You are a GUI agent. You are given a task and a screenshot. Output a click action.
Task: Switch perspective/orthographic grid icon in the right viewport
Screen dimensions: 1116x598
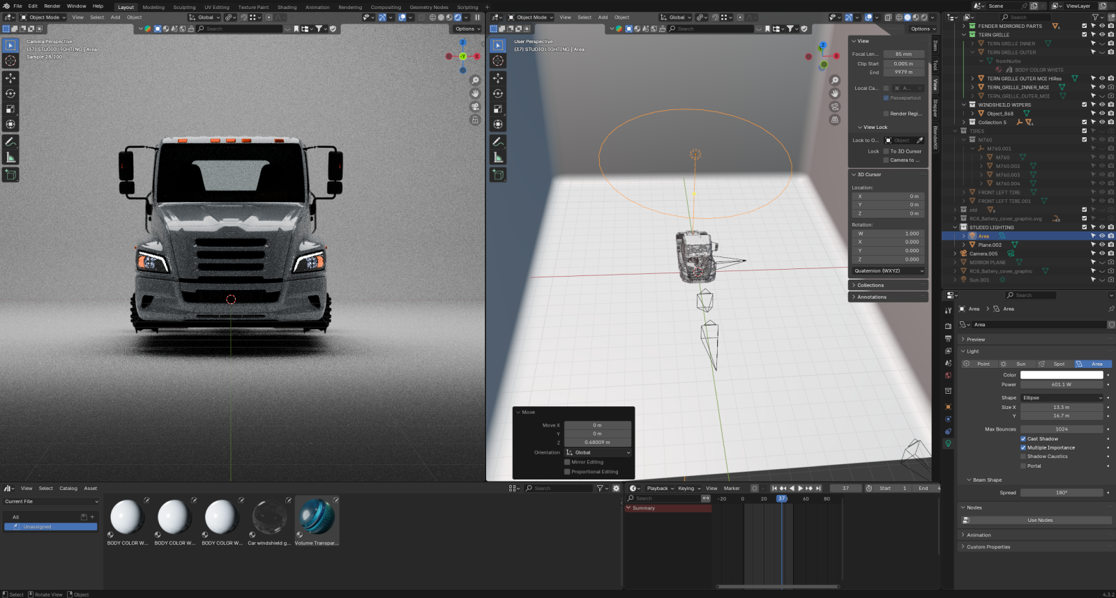(835, 120)
